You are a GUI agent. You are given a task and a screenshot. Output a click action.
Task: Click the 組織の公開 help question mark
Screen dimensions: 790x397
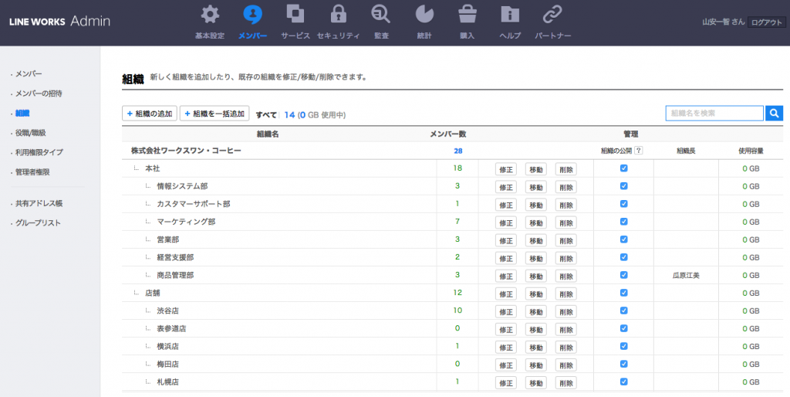(x=639, y=151)
